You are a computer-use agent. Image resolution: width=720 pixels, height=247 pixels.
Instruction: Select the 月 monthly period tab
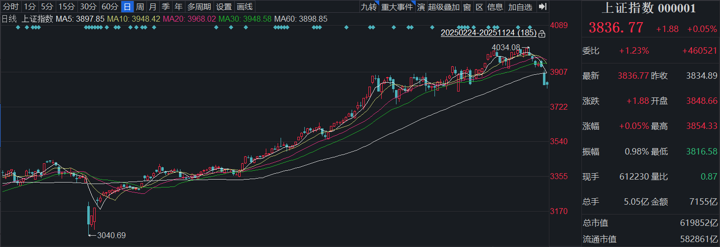153,7
